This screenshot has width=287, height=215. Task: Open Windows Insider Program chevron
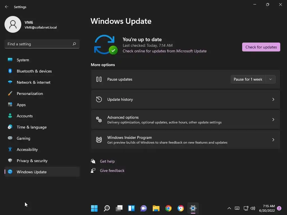pyautogui.click(x=273, y=140)
